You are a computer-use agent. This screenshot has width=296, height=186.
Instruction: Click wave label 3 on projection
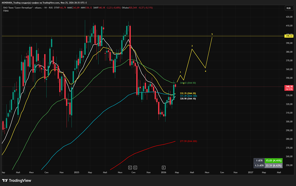[192, 46]
